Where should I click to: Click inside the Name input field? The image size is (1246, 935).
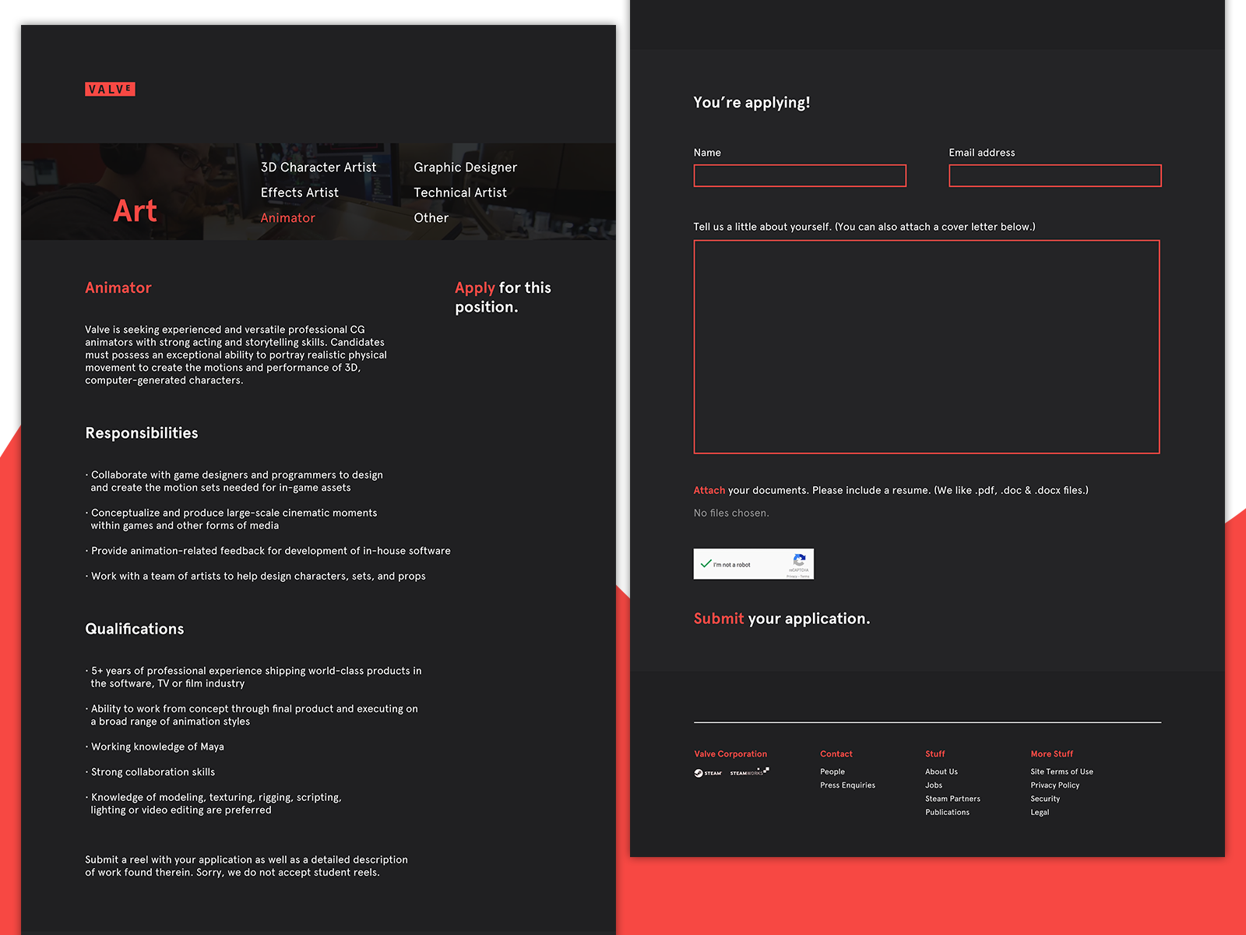tap(800, 175)
